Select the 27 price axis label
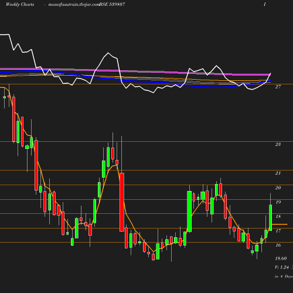This screenshot has height=293, width=293. (278, 87)
